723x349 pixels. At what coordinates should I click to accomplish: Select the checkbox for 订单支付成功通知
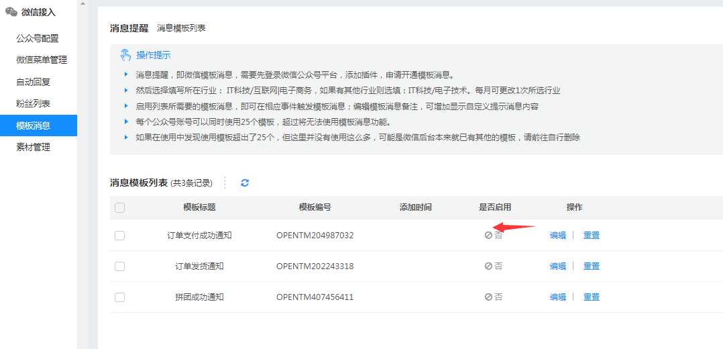tap(120, 236)
